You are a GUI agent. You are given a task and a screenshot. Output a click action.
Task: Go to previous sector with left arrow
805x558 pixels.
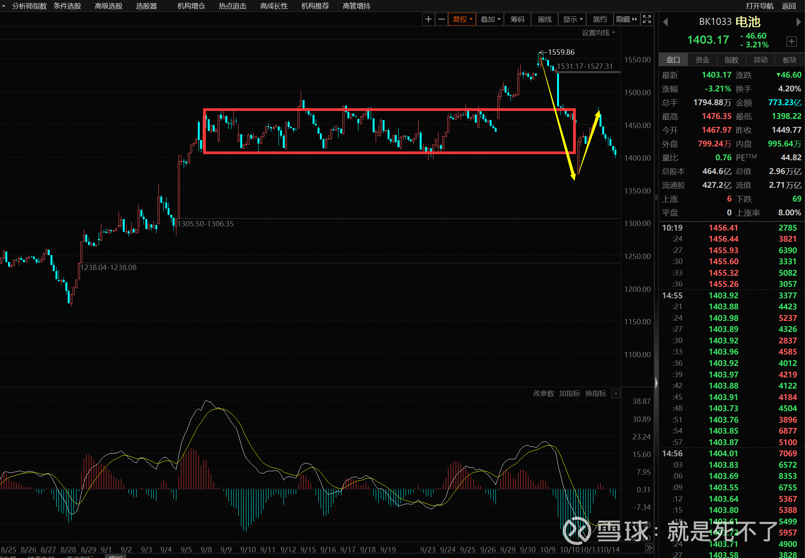pyautogui.click(x=665, y=22)
